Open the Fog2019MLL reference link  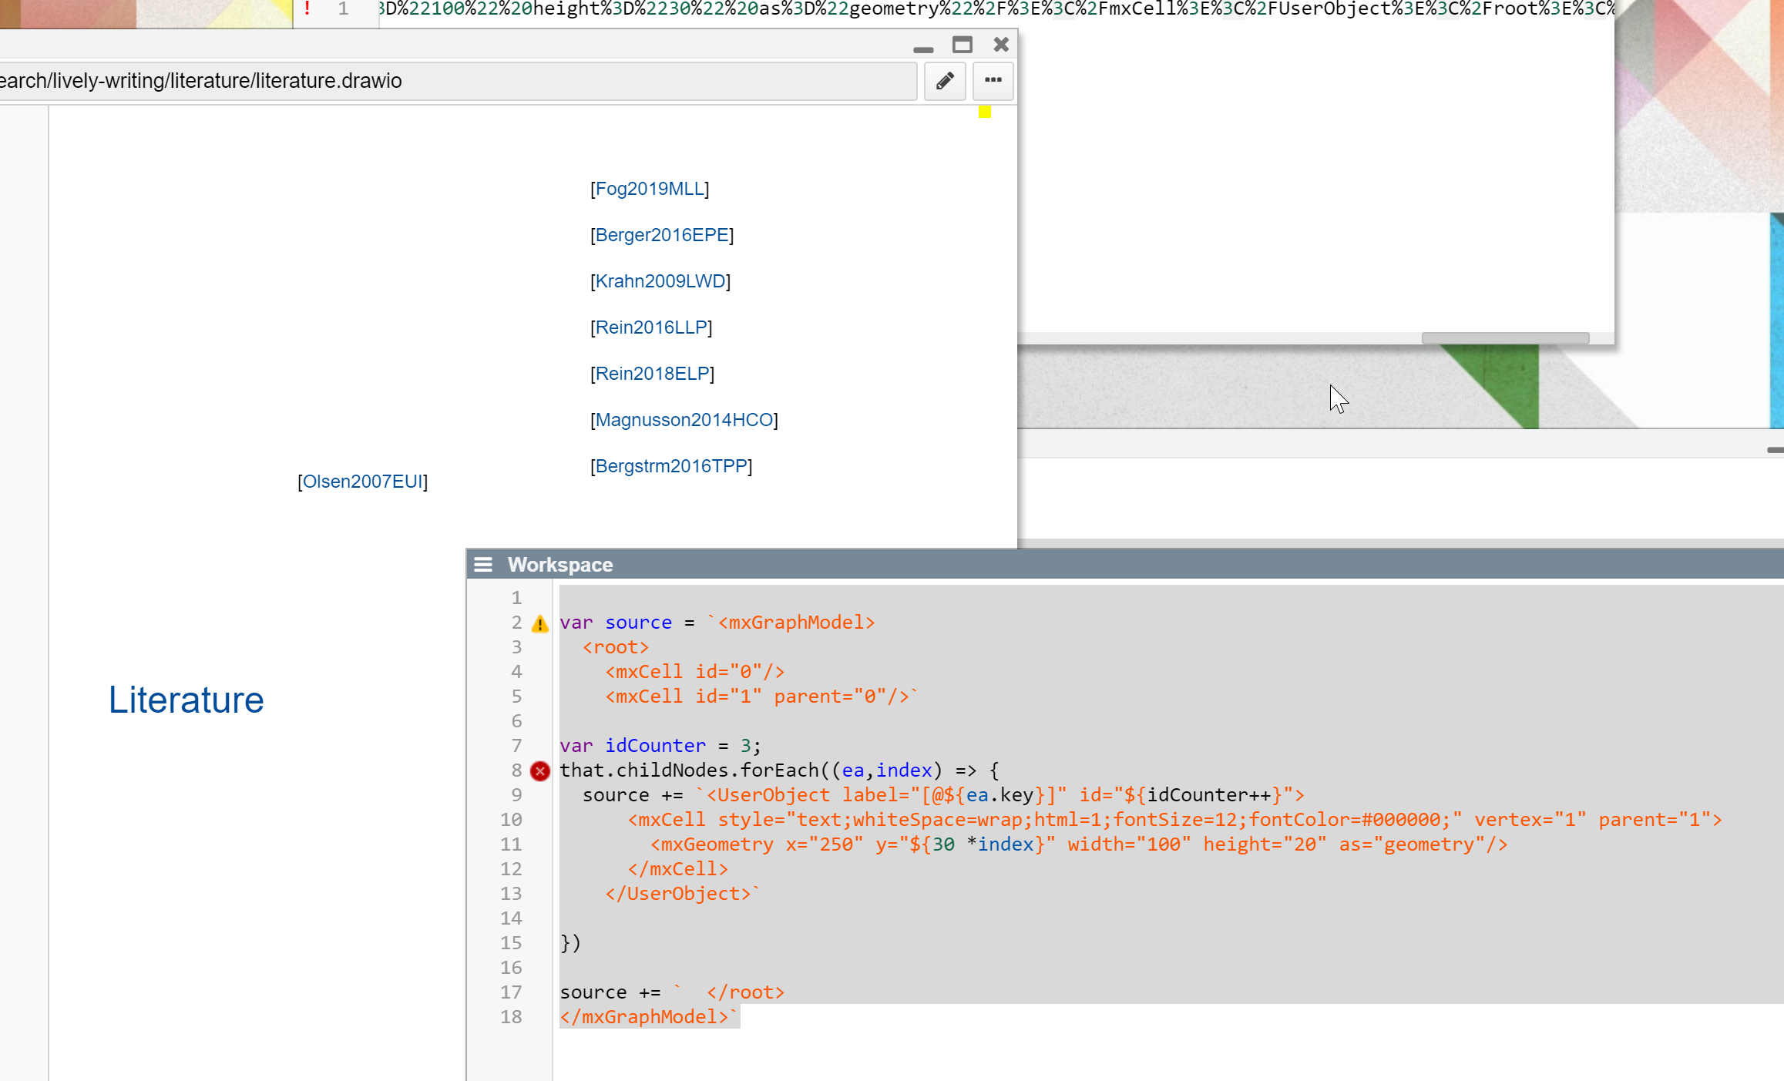(x=650, y=189)
